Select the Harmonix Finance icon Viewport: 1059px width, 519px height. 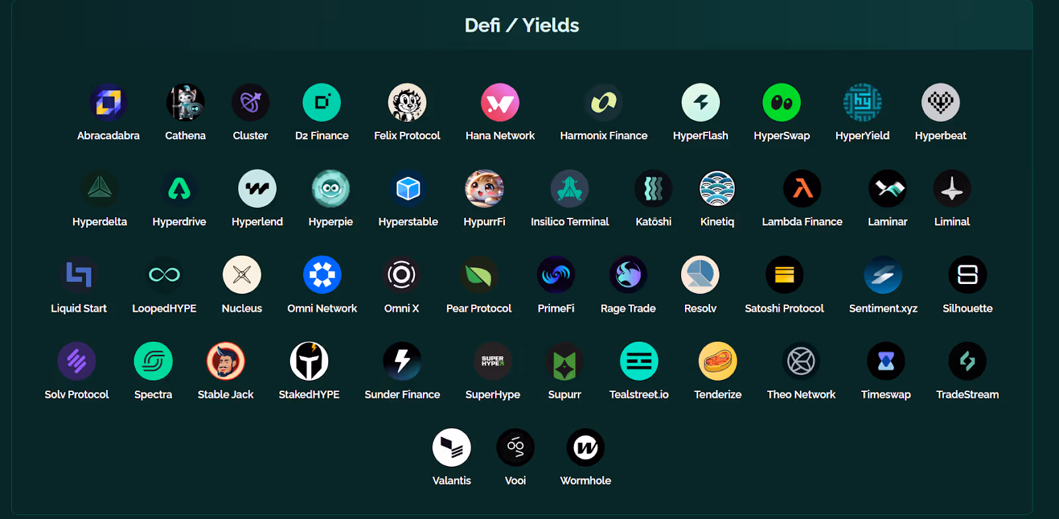(x=604, y=103)
